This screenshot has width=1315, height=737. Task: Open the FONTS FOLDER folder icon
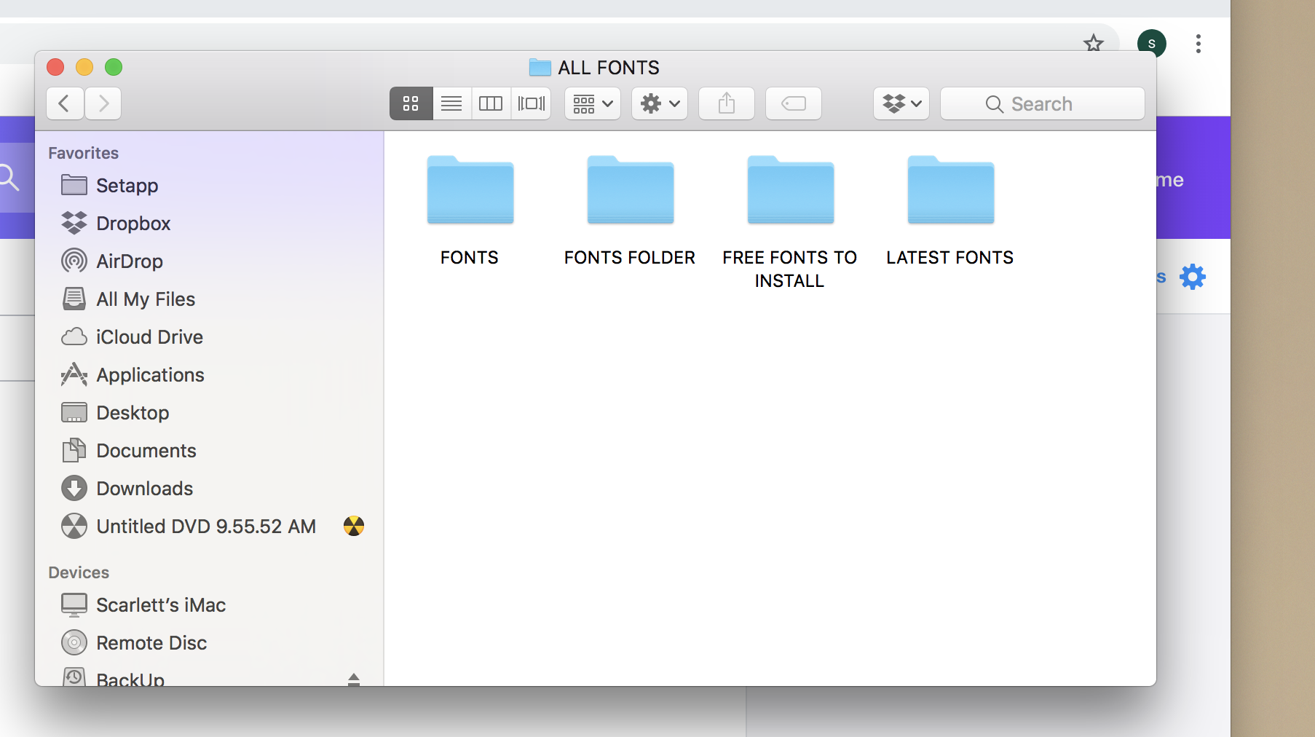pos(631,190)
